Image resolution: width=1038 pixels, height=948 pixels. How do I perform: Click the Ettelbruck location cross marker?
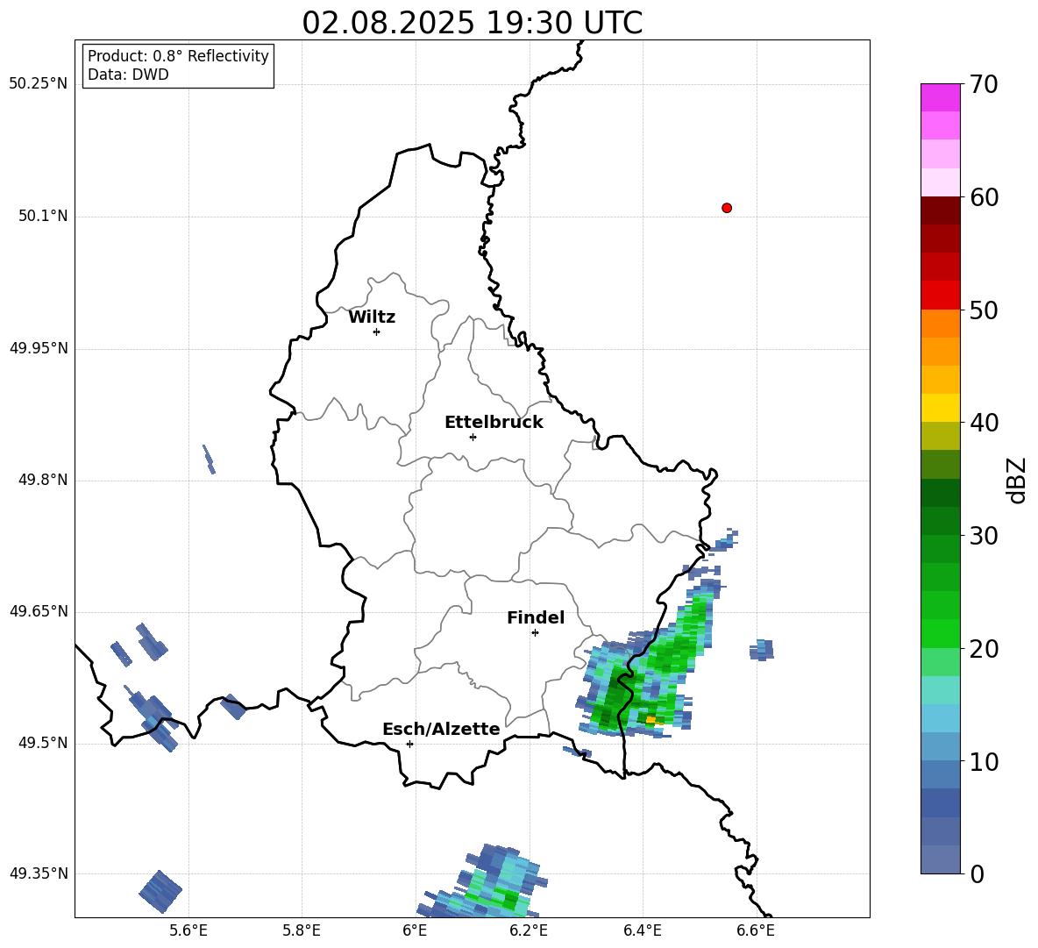click(x=473, y=437)
